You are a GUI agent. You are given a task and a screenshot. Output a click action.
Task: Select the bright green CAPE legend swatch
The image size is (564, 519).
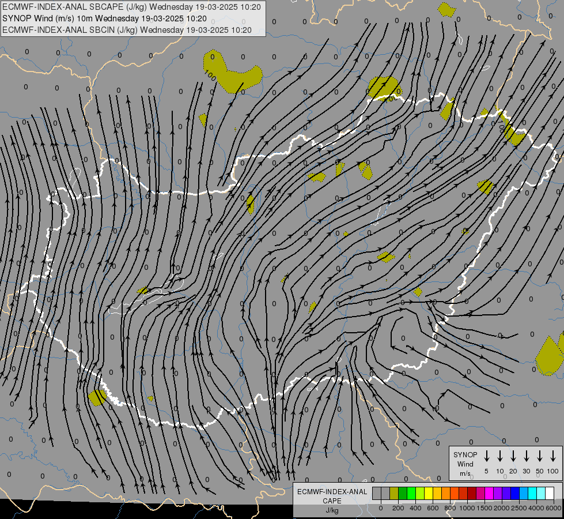pyautogui.click(x=411, y=493)
